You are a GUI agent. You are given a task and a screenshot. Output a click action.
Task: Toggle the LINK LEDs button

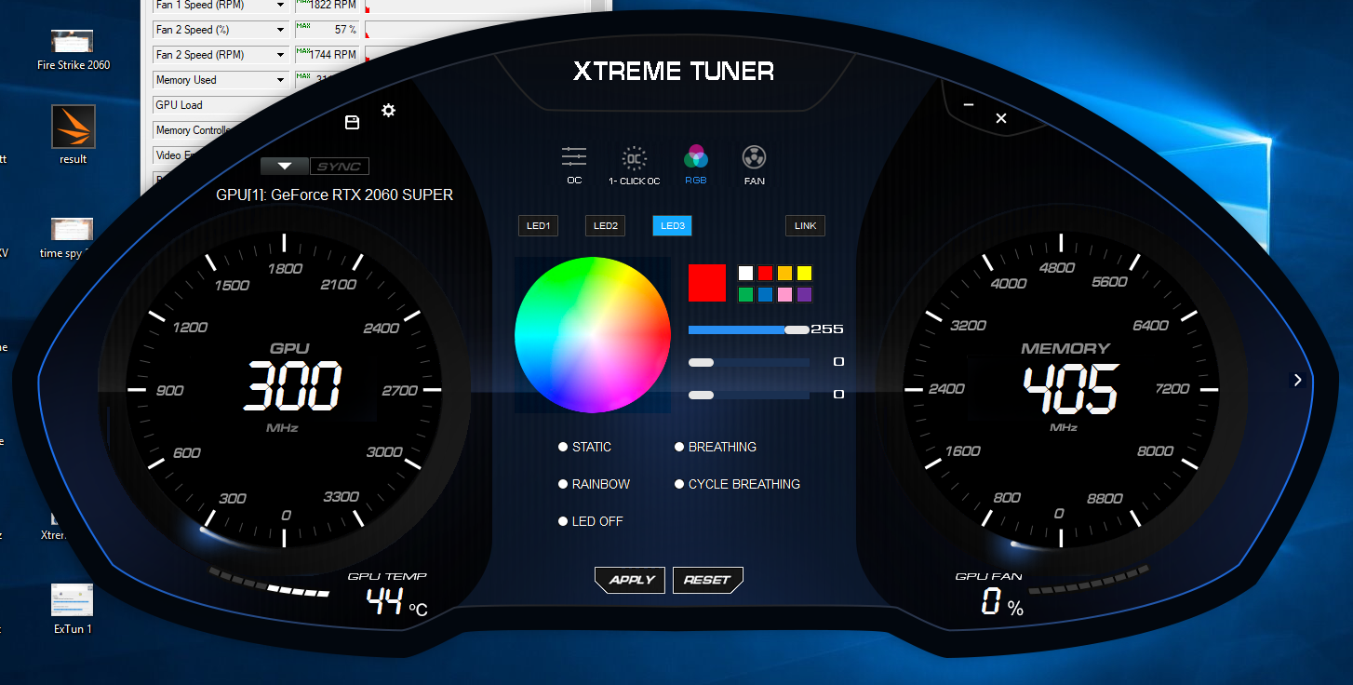click(x=805, y=225)
